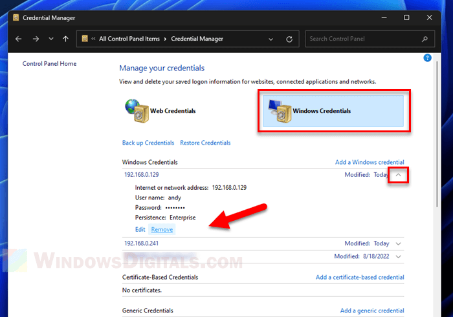Open the blue Help icon
This screenshot has height=317, width=453.
[x=427, y=58]
